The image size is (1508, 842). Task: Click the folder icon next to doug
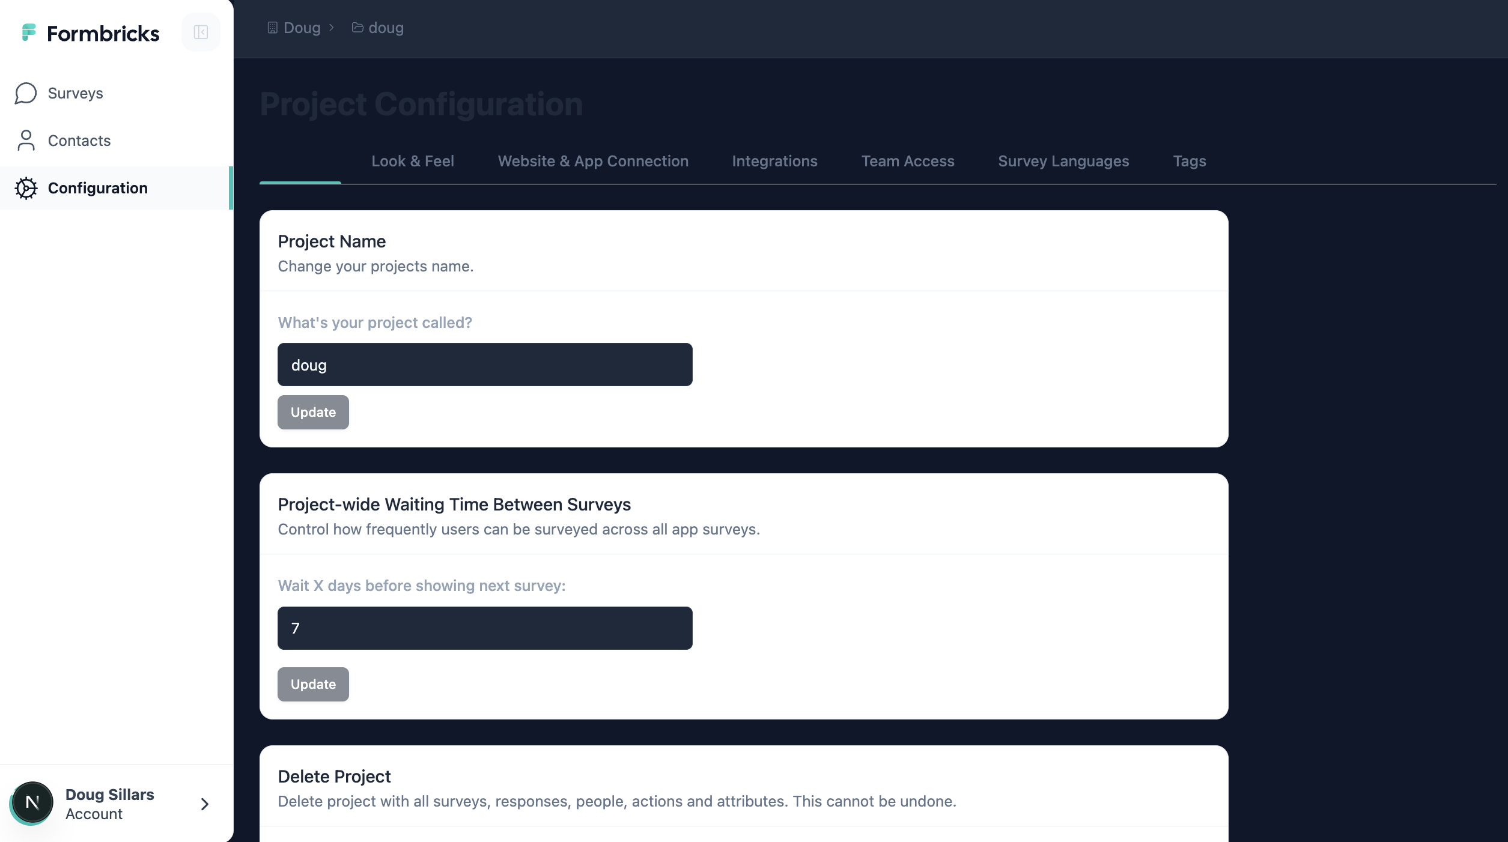point(357,28)
